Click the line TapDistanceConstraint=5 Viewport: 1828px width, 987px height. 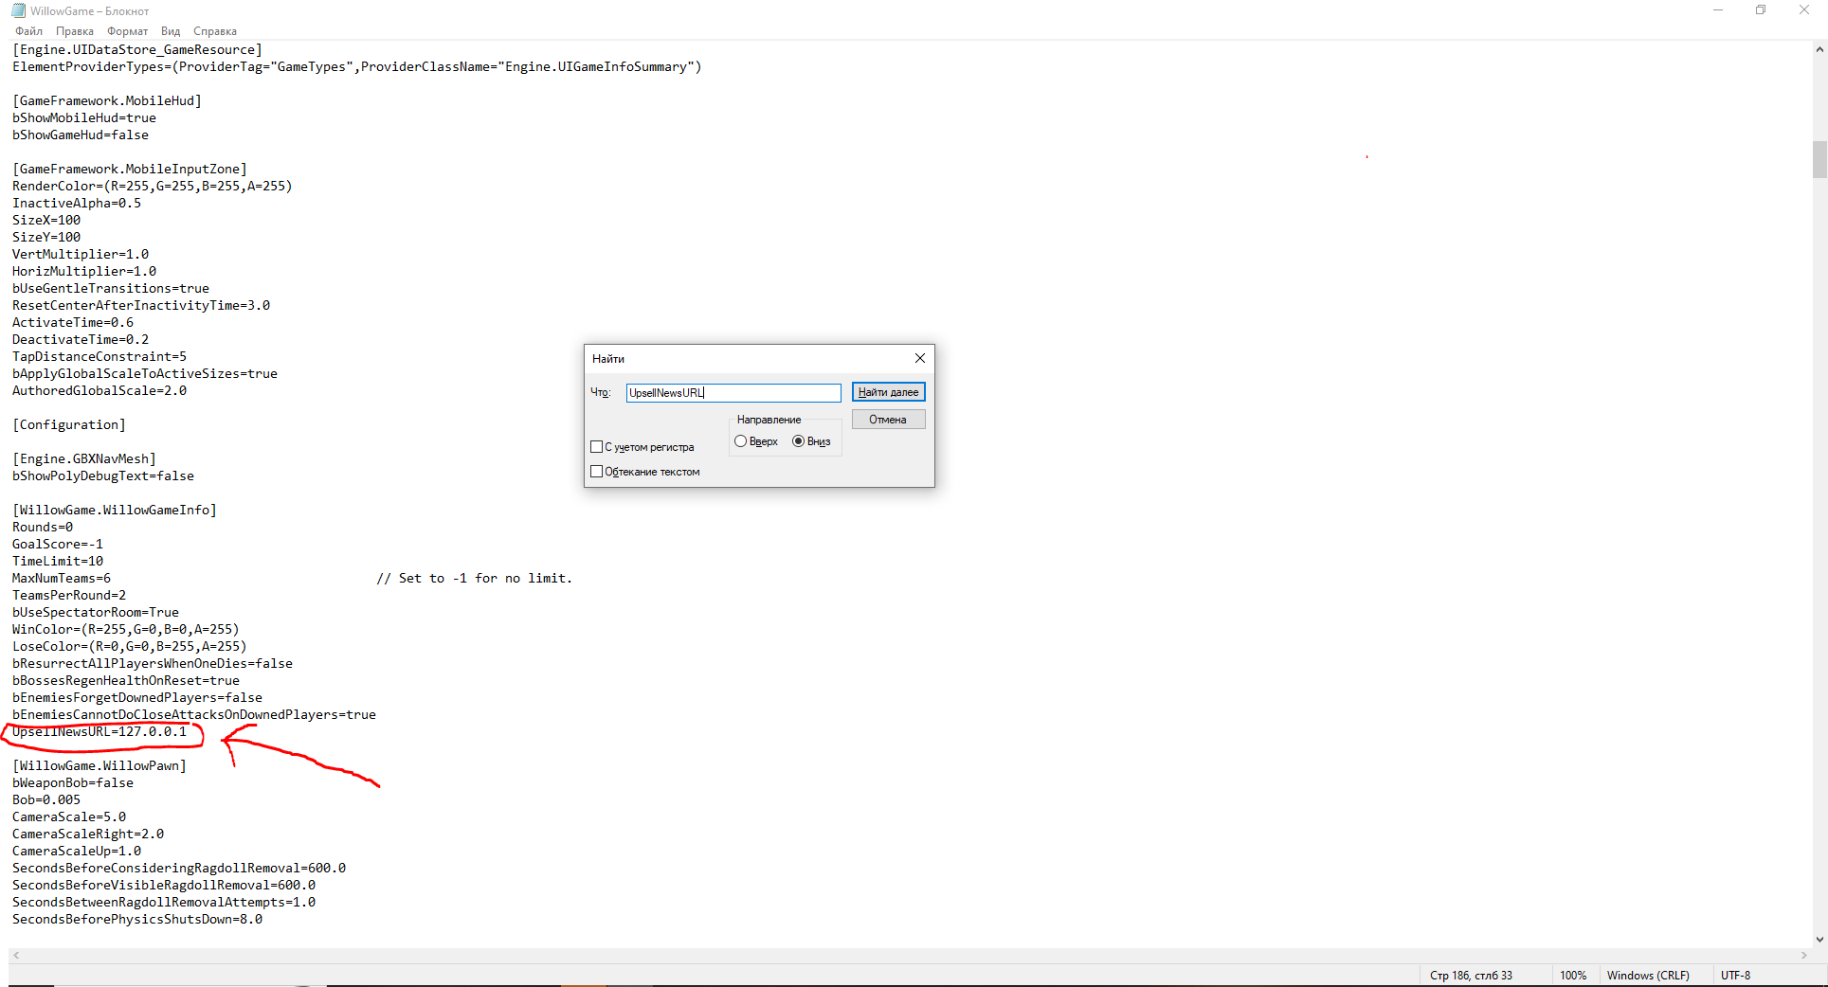pyautogui.click(x=100, y=357)
